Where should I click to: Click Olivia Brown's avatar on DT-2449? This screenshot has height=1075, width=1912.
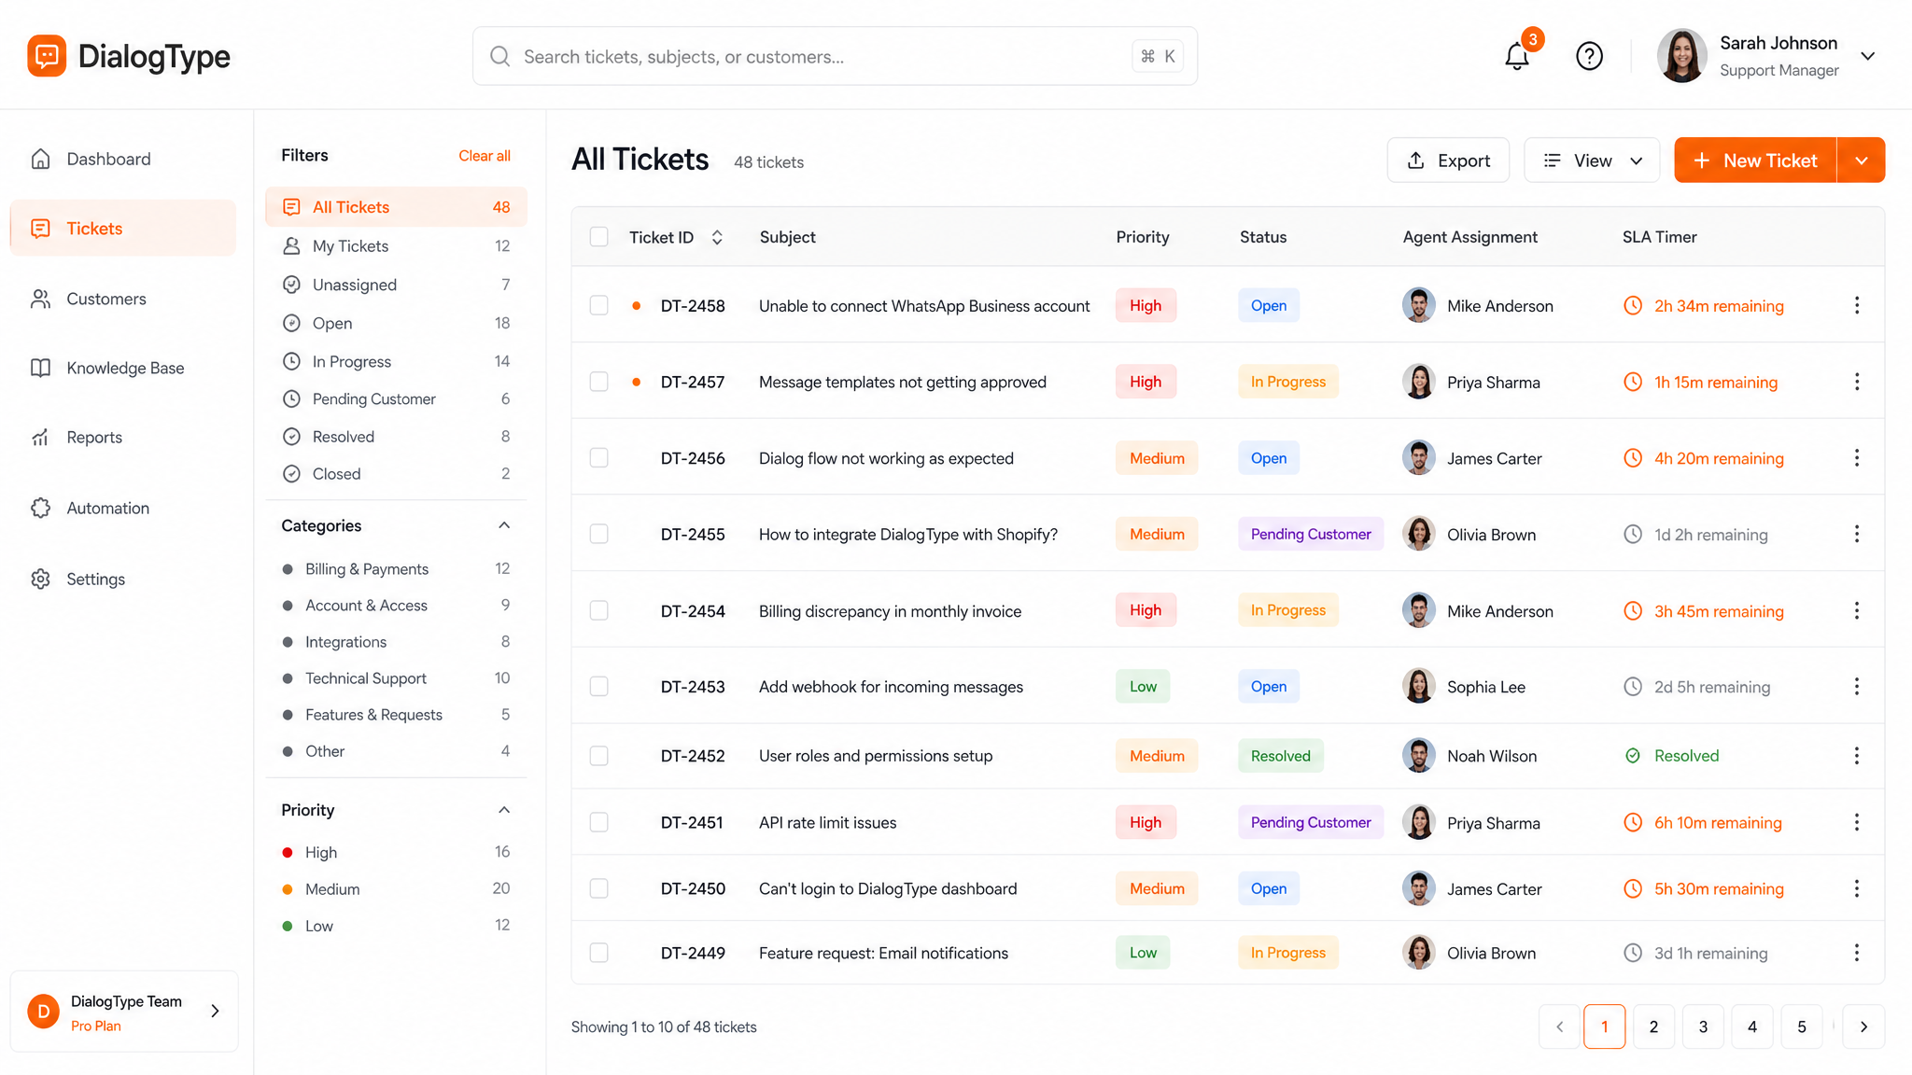point(1418,953)
